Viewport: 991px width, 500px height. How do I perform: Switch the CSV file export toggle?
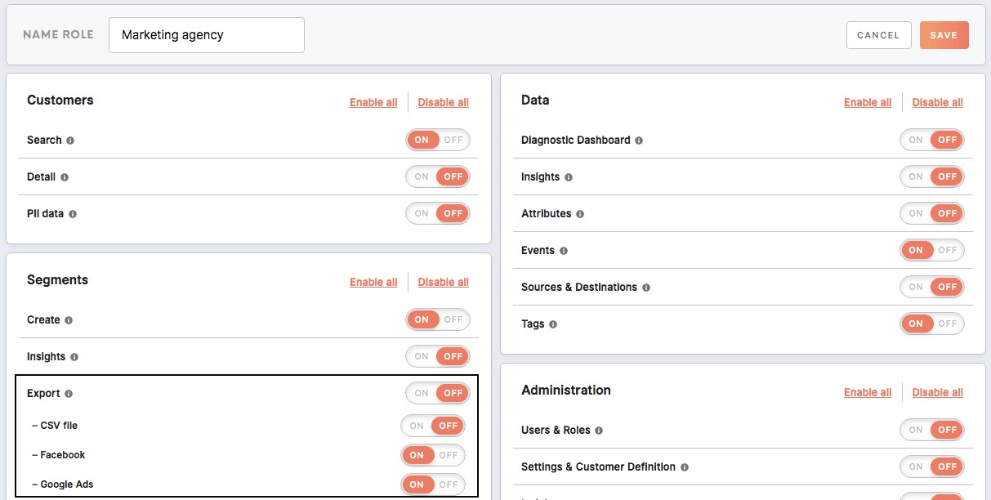(433, 426)
